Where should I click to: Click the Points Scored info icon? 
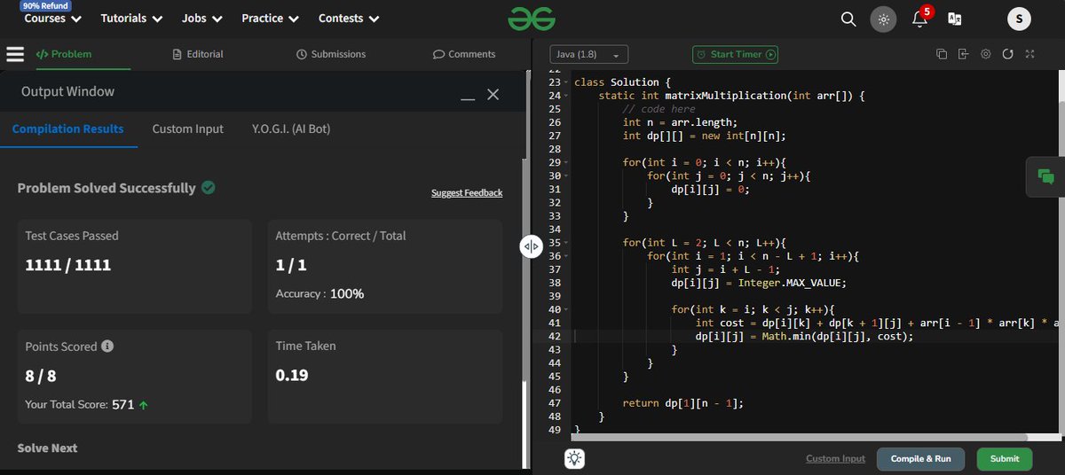pos(107,346)
